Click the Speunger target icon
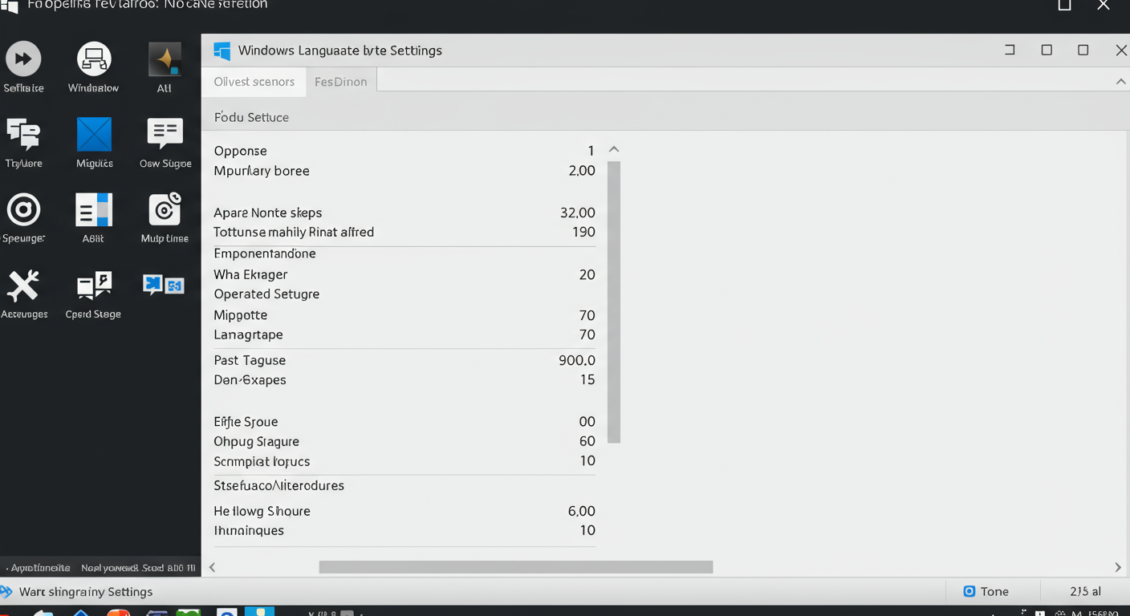The width and height of the screenshot is (1130, 616). coord(23,210)
